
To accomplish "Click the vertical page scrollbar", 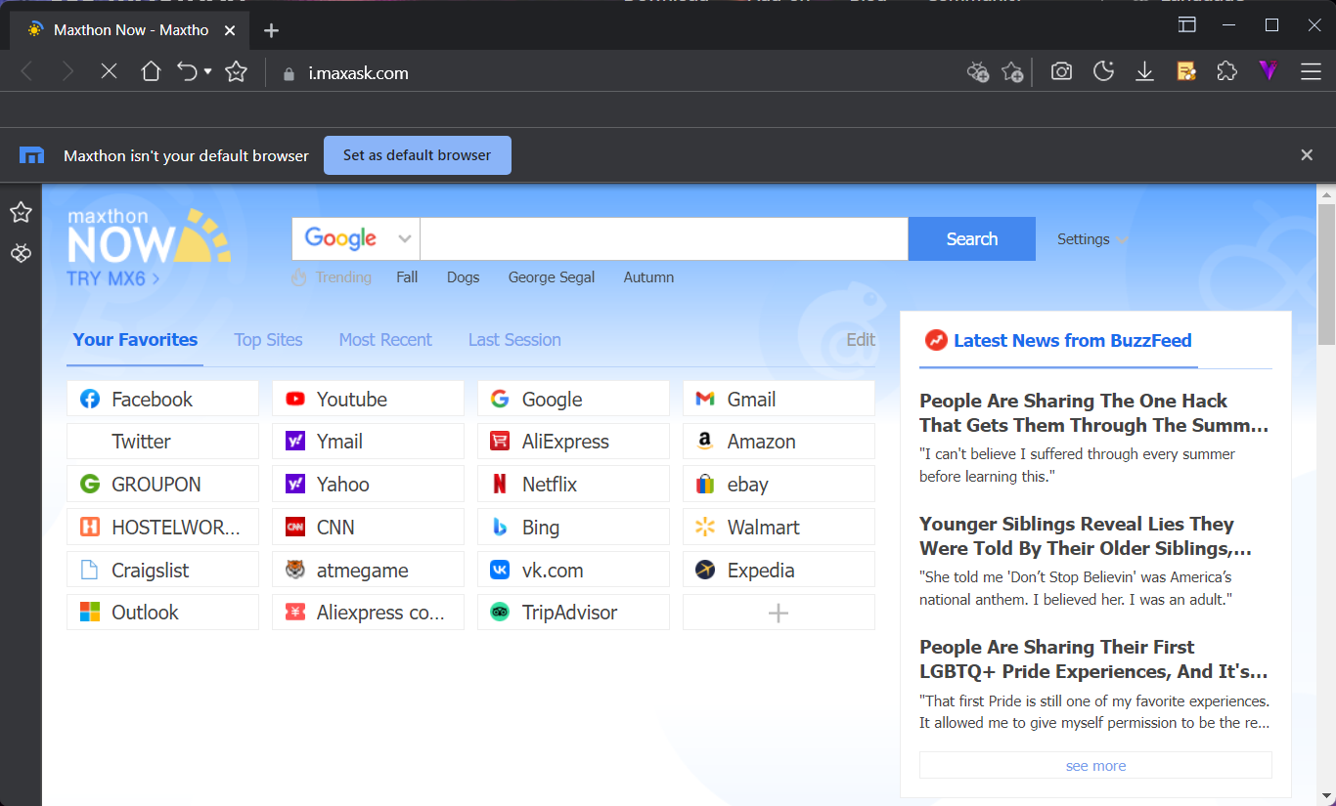I will coord(1326,274).
